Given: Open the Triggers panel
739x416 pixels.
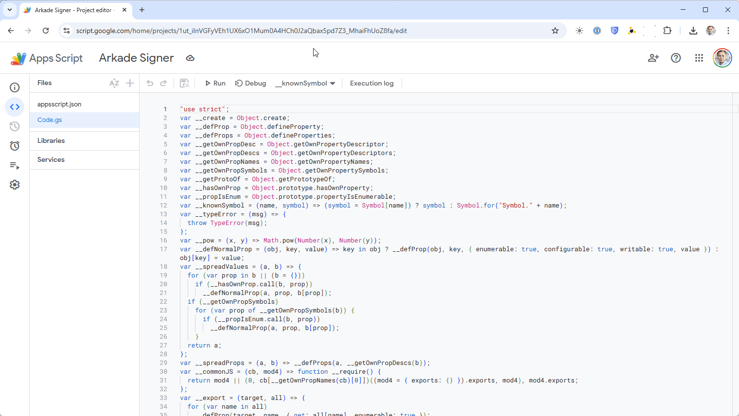Looking at the screenshot, I should pyautogui.click(x=15, y=146).
